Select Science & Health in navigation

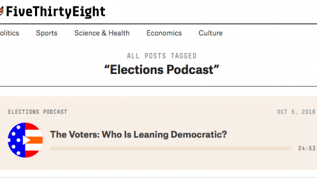[102, 33]
